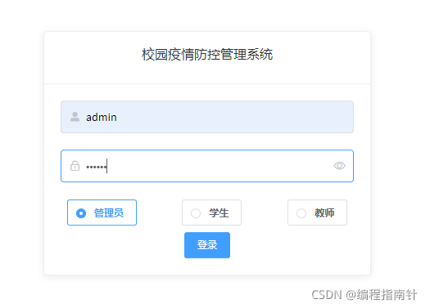Click the bordered 教师 option box
The image size is (430, 308).
tap(317, 212)
